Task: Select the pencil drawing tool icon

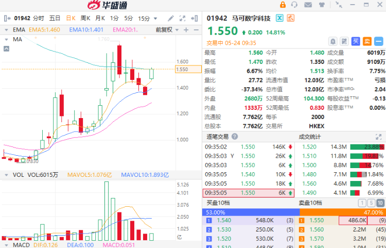Action: (170, 18)
